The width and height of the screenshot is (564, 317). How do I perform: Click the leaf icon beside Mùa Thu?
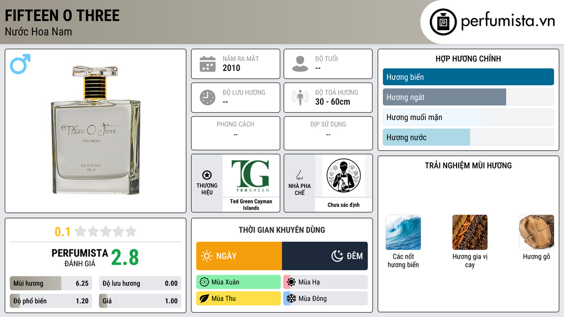[x=204, y=298]
